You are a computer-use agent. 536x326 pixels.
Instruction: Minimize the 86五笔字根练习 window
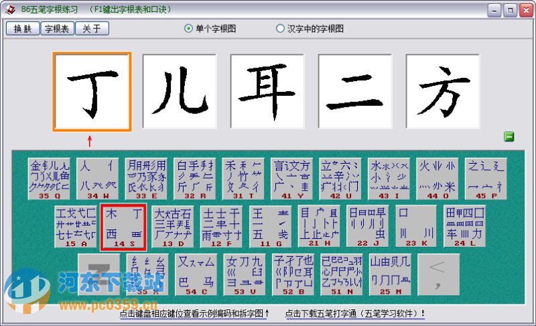(x=494, y=10)
